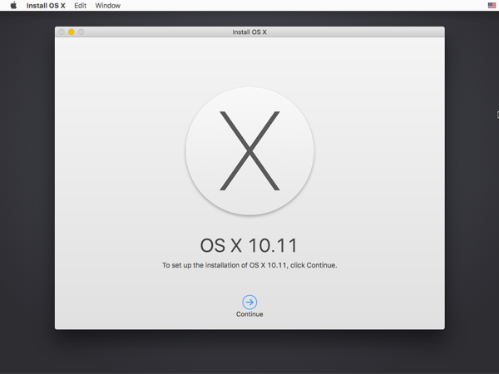Click the large X logo
Viewport: 499px width, 374px height.
tap(249, 152)
